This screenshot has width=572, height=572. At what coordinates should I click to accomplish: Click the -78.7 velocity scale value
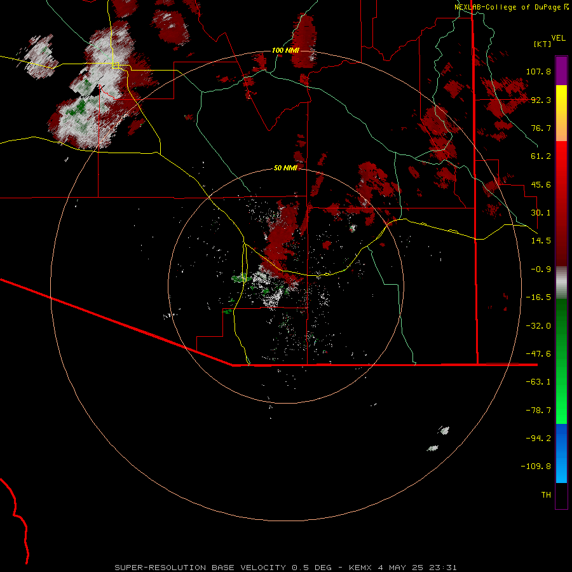[538, 411]
